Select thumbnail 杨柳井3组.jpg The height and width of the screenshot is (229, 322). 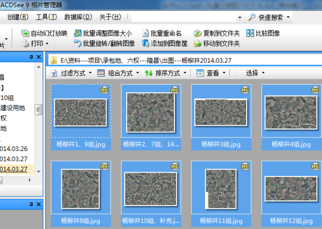[x=221, y=117]
